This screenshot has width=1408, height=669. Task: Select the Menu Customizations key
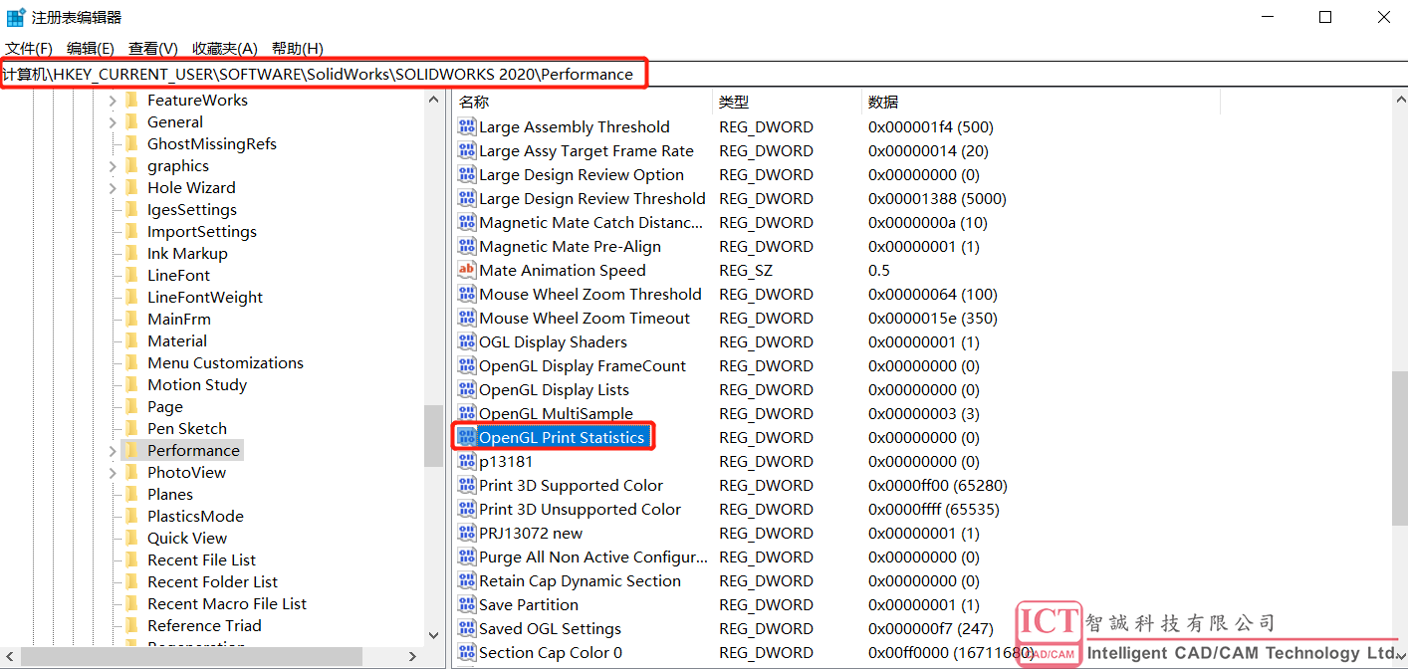tap(225, 363)
